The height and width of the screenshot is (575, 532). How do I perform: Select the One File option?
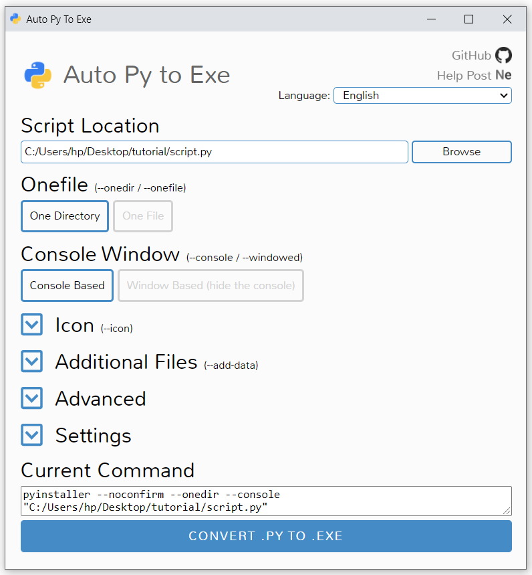pos(143,216)
